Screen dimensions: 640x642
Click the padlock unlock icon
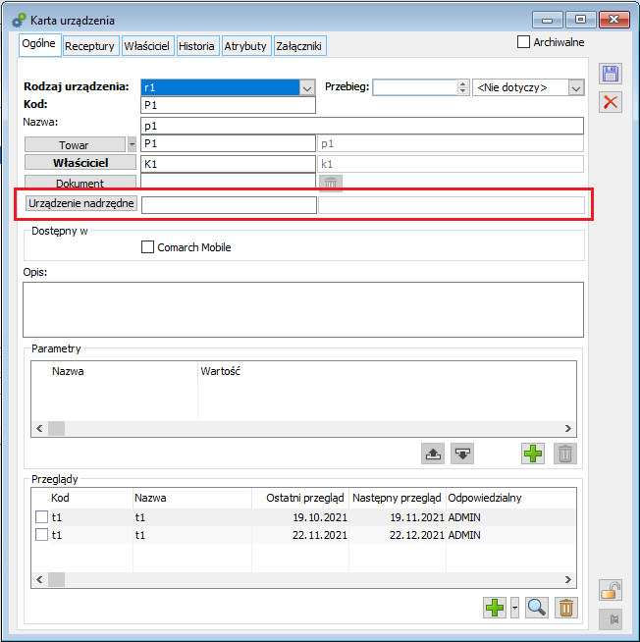[x=611, y=590]
